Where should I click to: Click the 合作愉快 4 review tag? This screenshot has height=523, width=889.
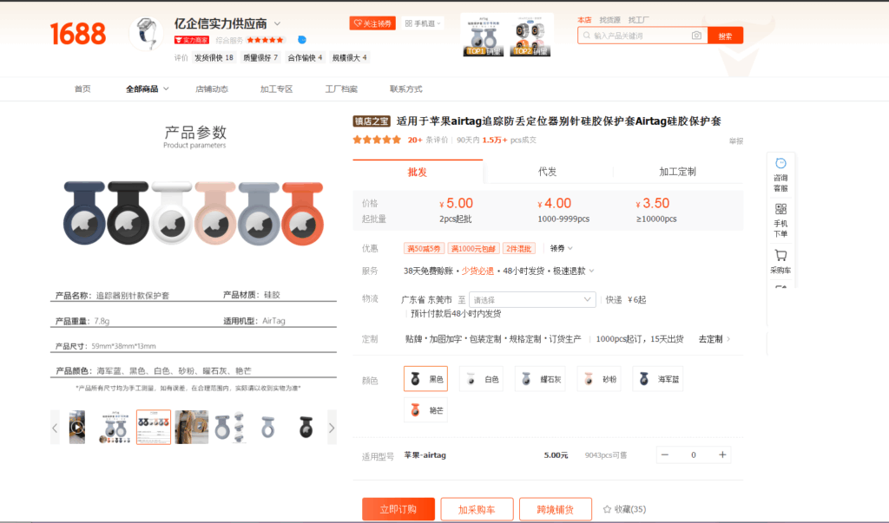click(305, 57)
